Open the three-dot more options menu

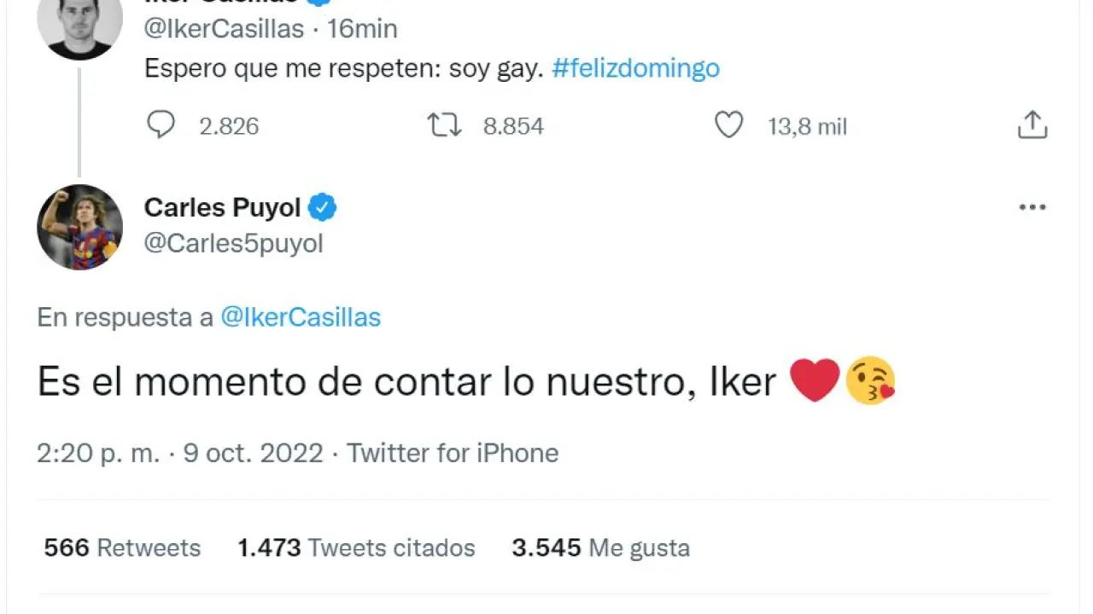(x=1032, y=207)
